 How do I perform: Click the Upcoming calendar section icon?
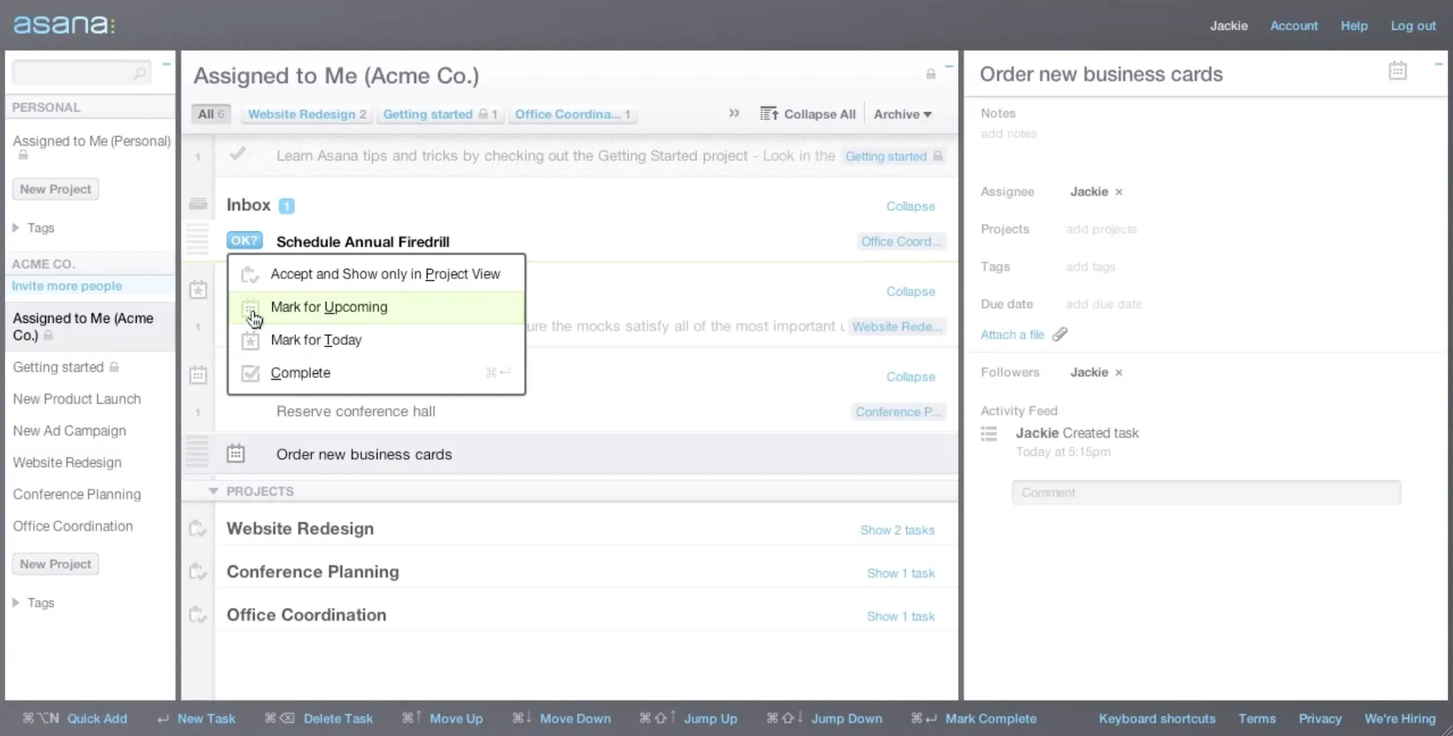[198, 375]
